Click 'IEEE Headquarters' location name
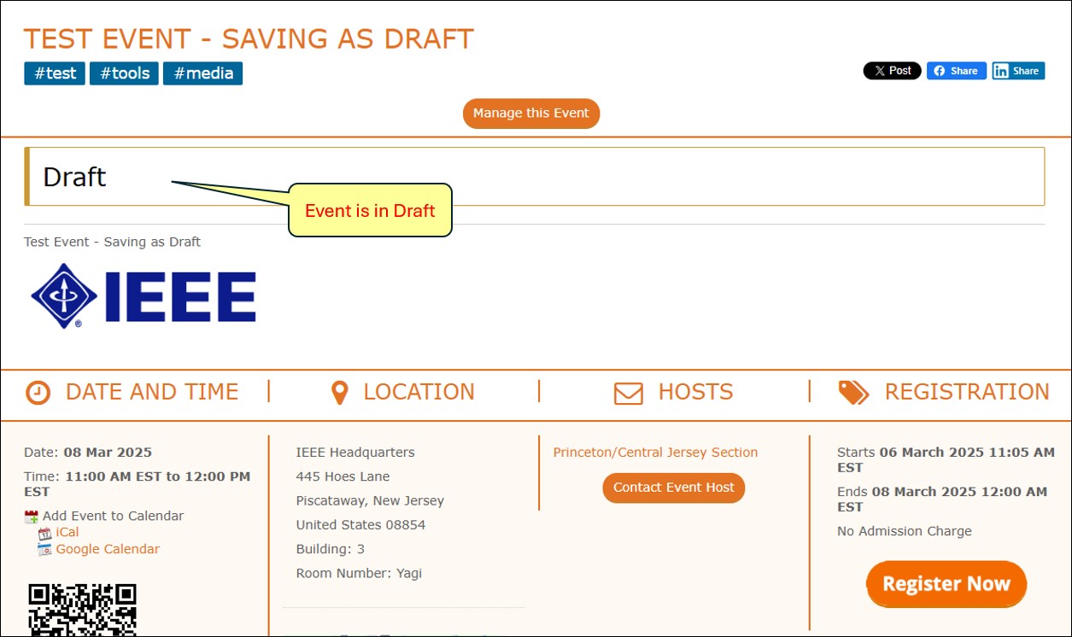This screenshot has height=637, width=1072. pos(355,453)
